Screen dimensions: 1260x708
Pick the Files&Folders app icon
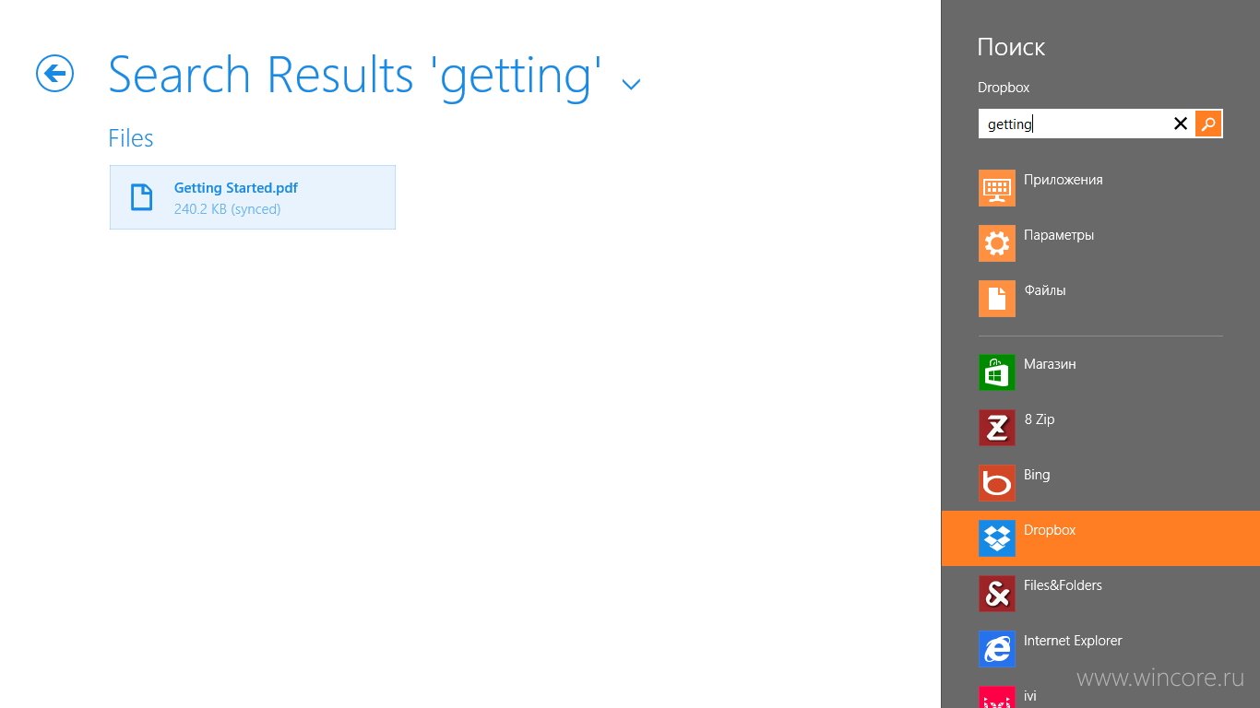(997, 594)
